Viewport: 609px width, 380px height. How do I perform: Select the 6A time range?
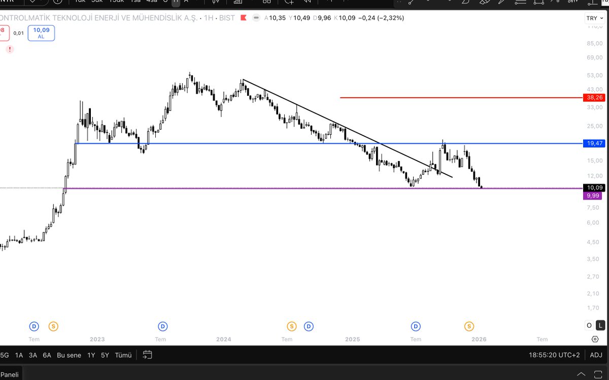[47, 355]
